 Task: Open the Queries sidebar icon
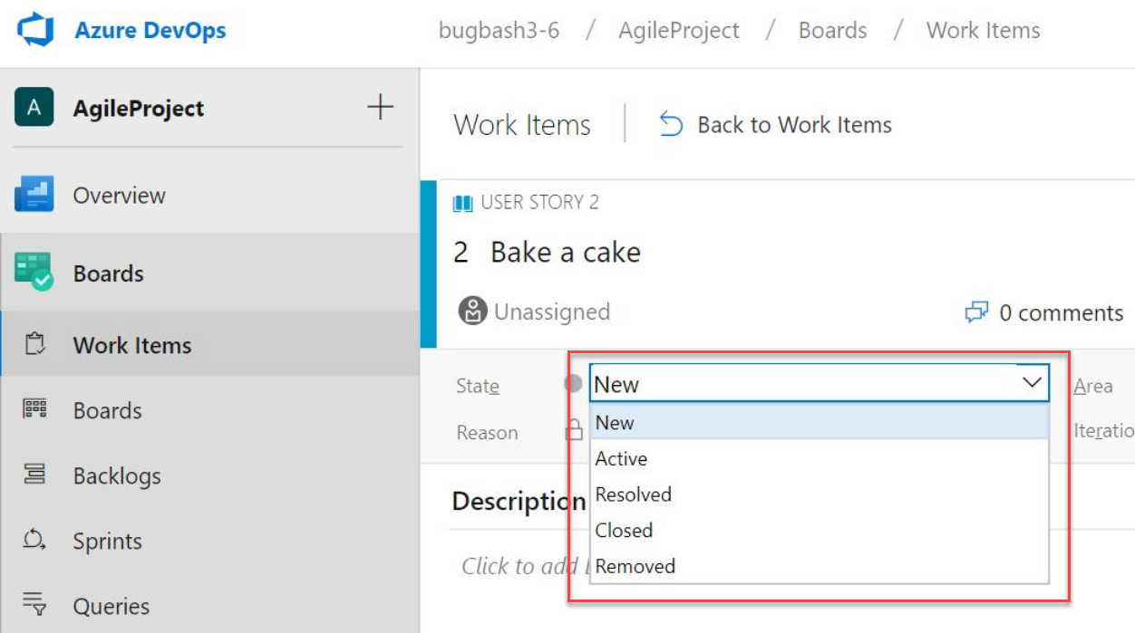tap(34, 605)
